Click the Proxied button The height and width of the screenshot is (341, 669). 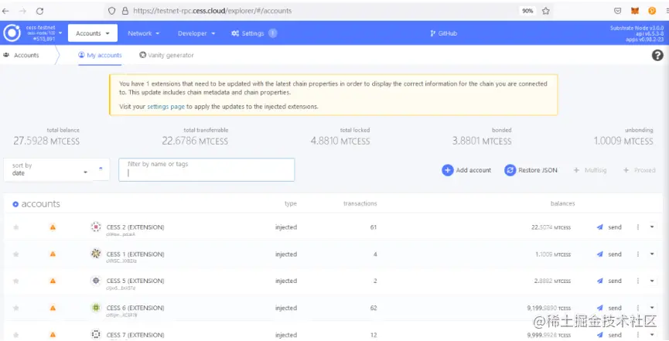click(639, 170)
